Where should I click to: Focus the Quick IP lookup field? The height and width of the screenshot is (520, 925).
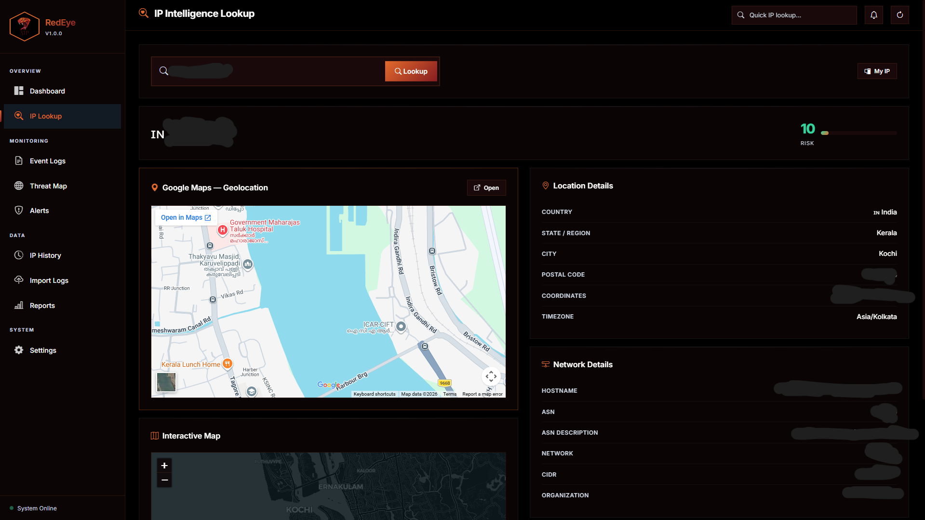pos(794,15)
